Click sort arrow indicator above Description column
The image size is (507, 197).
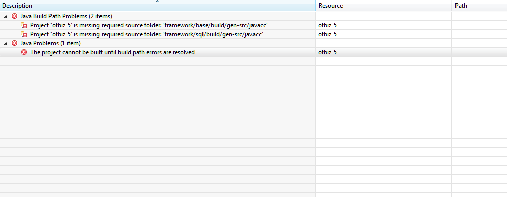pos(157,2)
